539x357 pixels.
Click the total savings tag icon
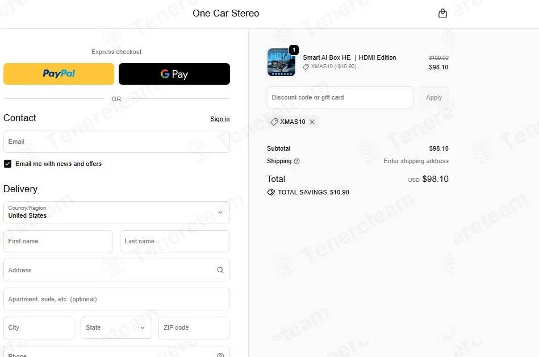[271, 192]
